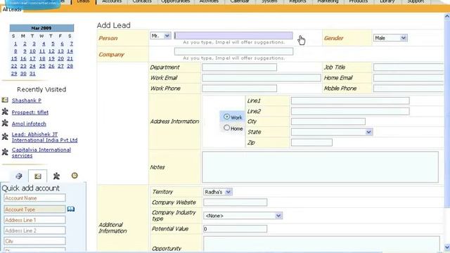Screen dimensions: 450x253
Task: Open the quick-add clock icon tab
Action: point(75,176)
